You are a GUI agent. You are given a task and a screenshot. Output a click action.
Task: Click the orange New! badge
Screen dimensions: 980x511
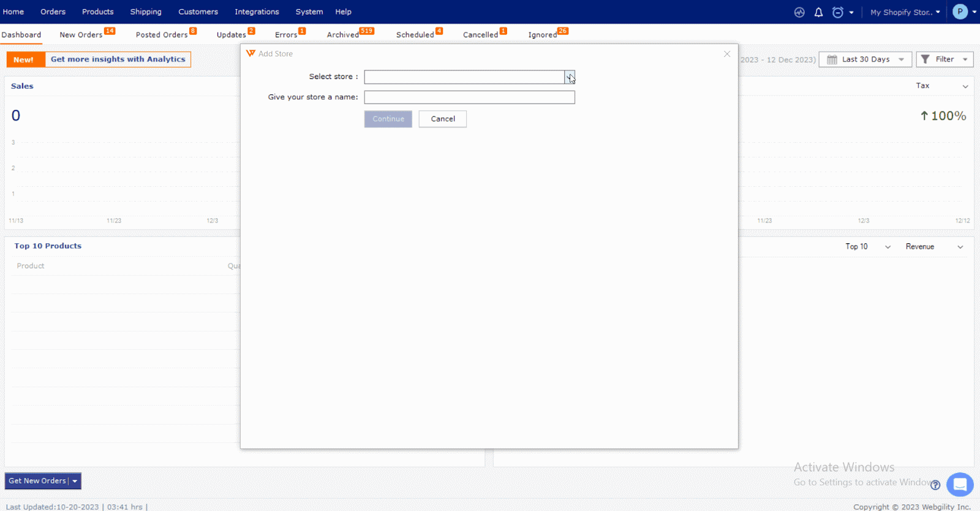point(25,59)
